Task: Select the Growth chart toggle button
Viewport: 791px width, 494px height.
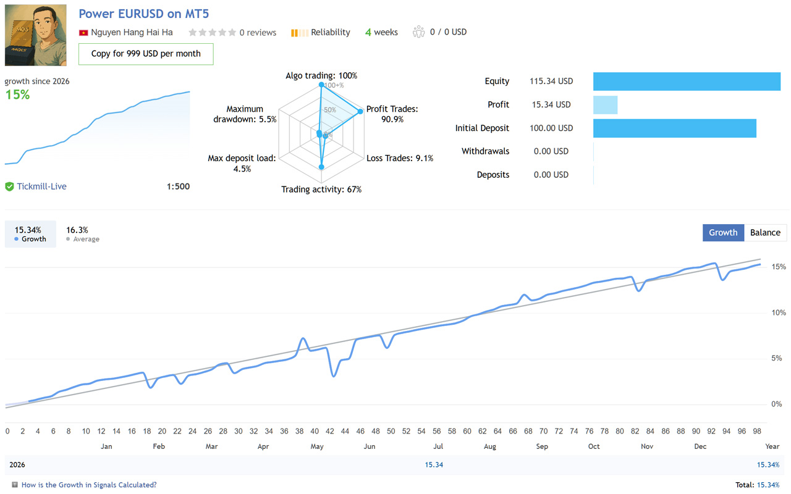Action: pos(723,233)
